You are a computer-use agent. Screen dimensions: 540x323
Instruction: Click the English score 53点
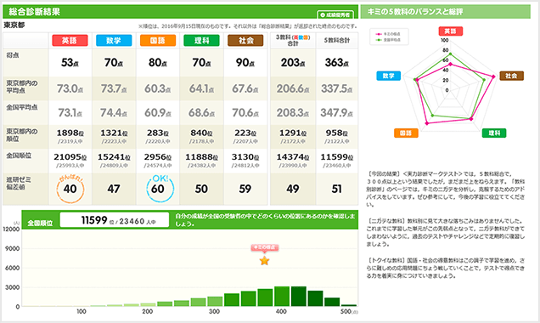70,62
